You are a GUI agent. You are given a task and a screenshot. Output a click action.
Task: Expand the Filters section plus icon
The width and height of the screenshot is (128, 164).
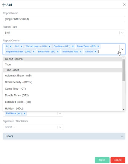(x=122, y=136)
